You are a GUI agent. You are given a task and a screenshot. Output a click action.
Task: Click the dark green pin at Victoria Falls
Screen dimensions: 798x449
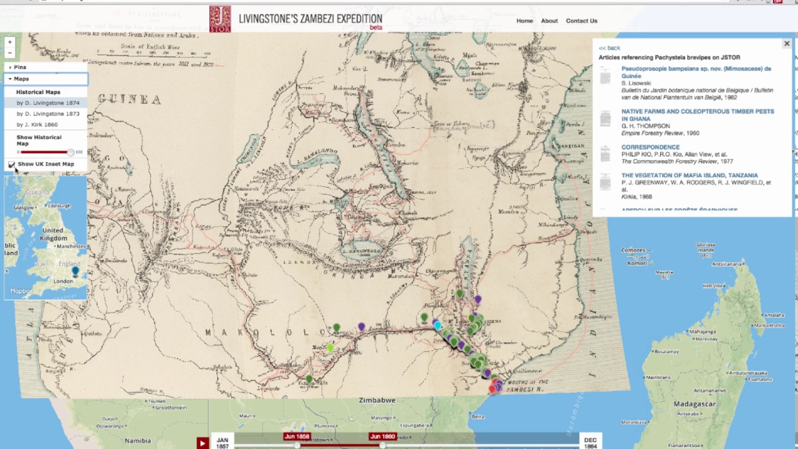pos(309,379)
